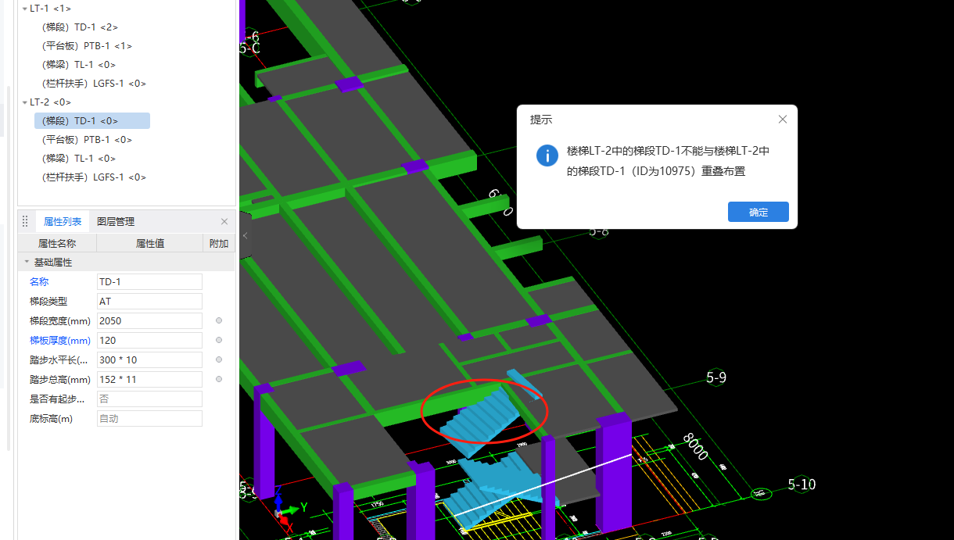The image size is (954, 540).
Task: Click the 底标高(m) property label
Action: click(51, 418)
